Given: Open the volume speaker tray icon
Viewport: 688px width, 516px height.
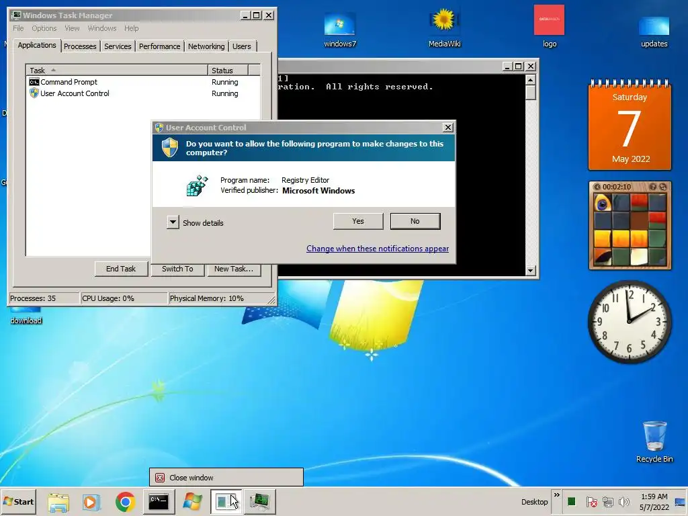Looking at the screenshot, I should coord(623,501).
